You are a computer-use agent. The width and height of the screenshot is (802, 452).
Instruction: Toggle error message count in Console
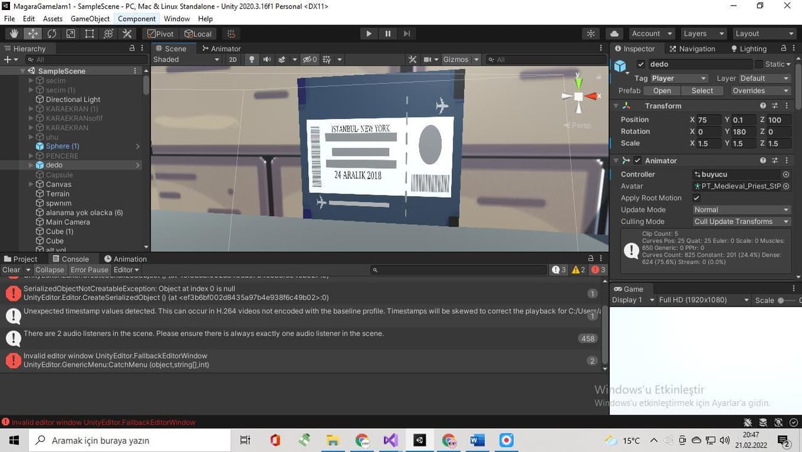598,270
